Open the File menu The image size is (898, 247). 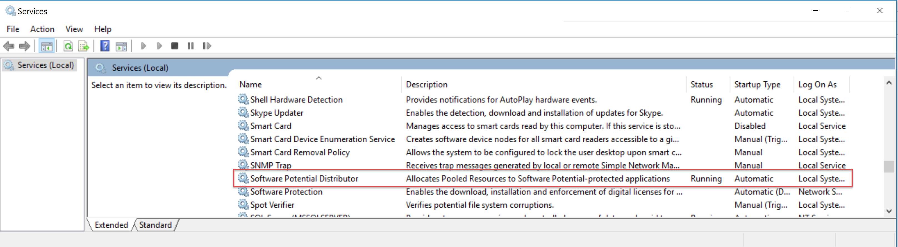click(13, 29)
